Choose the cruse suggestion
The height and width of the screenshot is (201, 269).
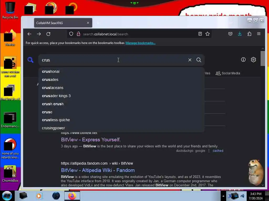click(121, 112)
